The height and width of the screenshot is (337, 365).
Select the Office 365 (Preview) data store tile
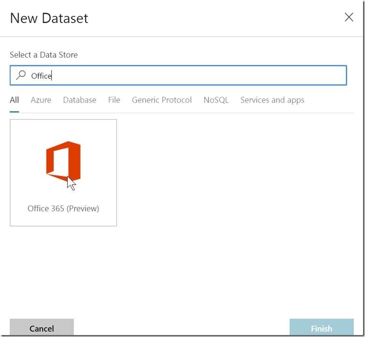coord(63,173)
